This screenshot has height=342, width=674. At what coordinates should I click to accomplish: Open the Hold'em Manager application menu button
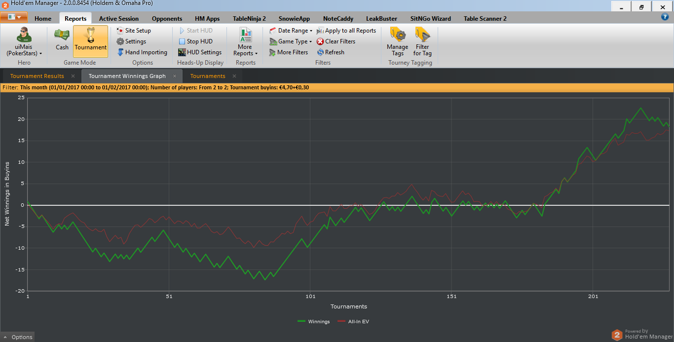click(14, 17)
